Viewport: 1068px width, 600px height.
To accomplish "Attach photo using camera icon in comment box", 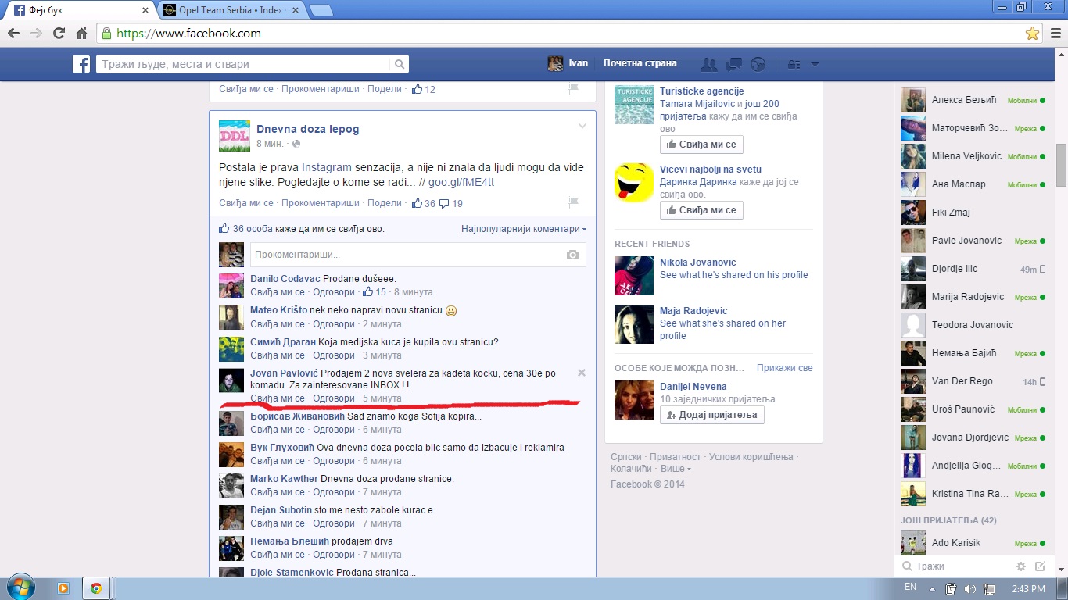I will point(573,255).
